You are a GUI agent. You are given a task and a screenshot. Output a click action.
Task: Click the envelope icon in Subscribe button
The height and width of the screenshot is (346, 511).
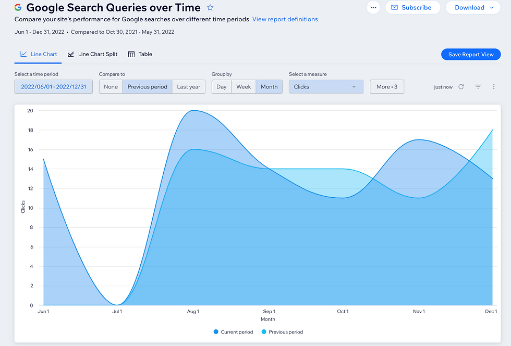(394, 7)
